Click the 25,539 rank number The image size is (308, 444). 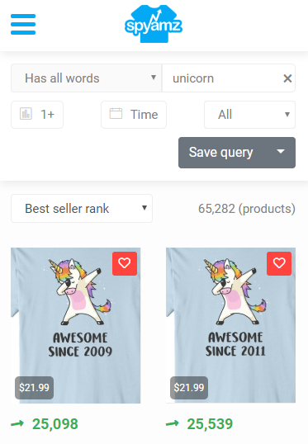coord(210,424)
